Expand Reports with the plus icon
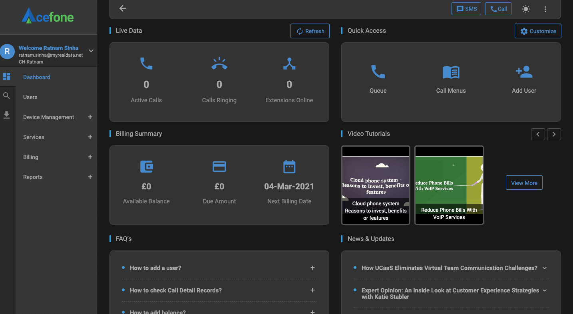573x314 pixels. pos(90,177)
